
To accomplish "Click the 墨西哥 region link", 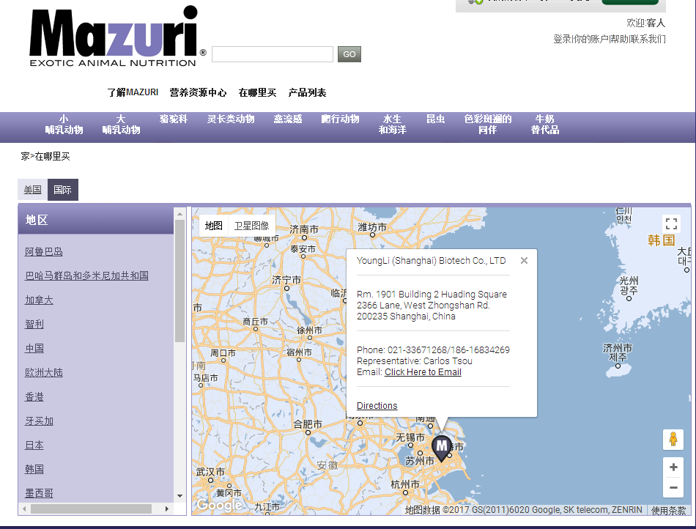I will pyautogui.click(x=39, y=493).
